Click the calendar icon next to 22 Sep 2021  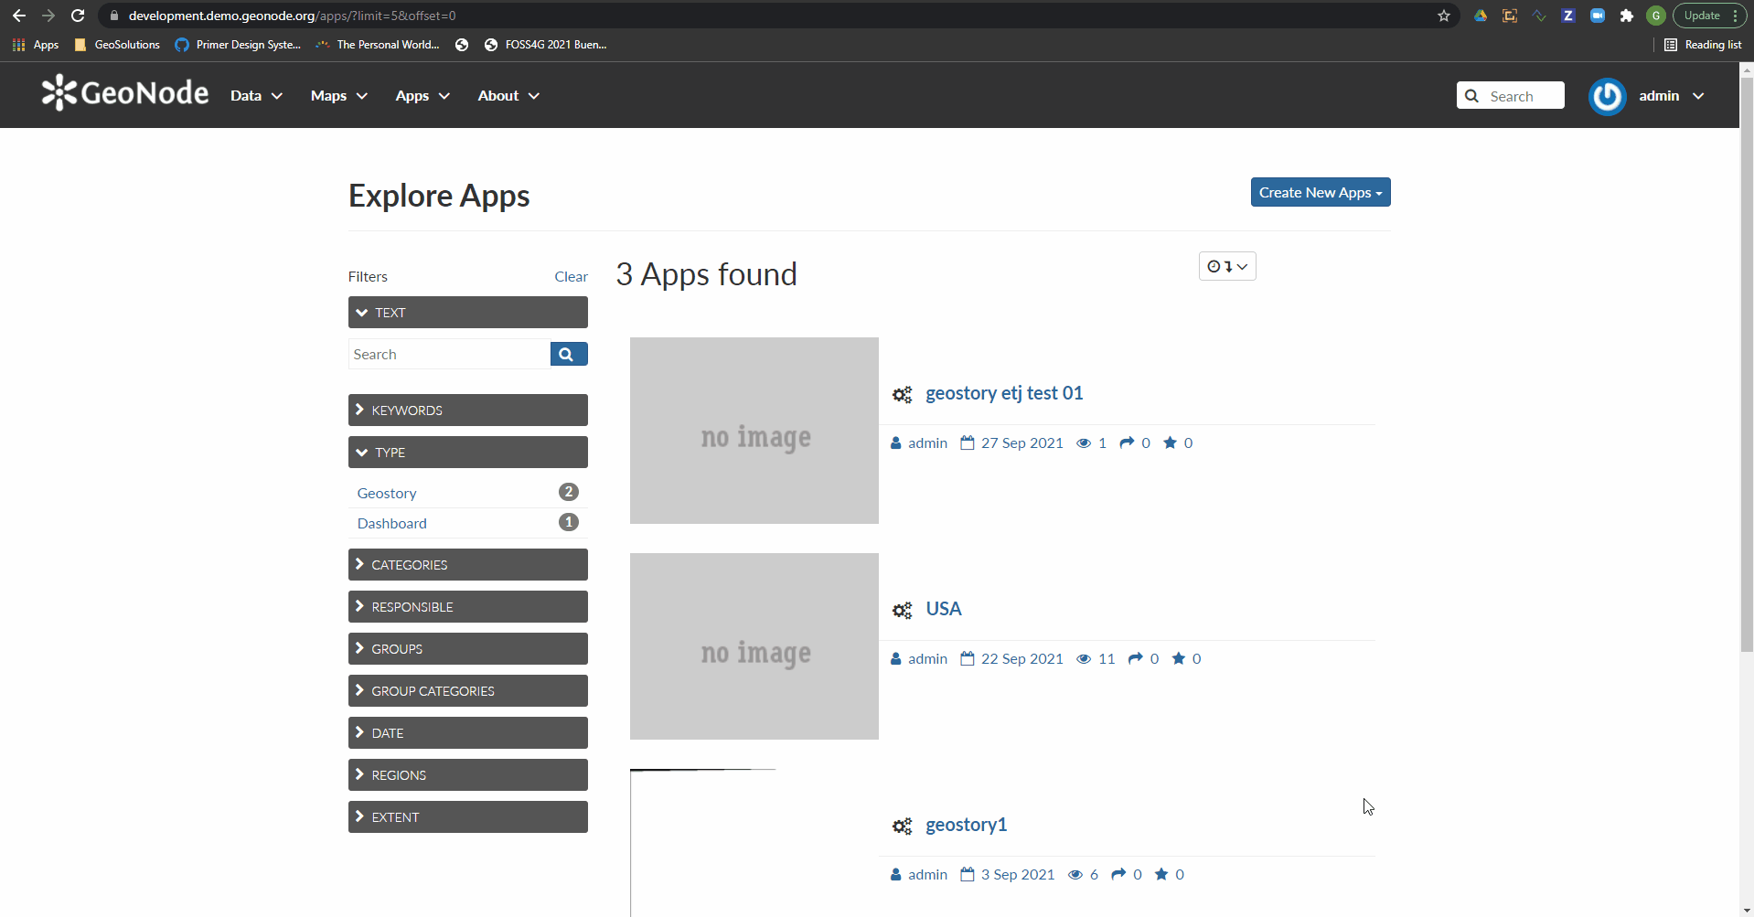pos(967,658)
